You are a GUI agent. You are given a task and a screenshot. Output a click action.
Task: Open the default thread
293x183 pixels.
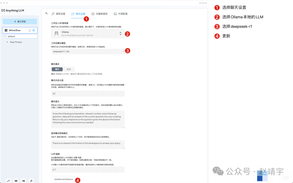click(x=22, y=36)
